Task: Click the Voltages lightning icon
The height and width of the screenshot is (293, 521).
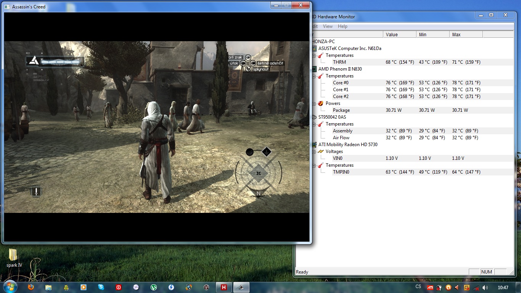Action: point(320,151)
